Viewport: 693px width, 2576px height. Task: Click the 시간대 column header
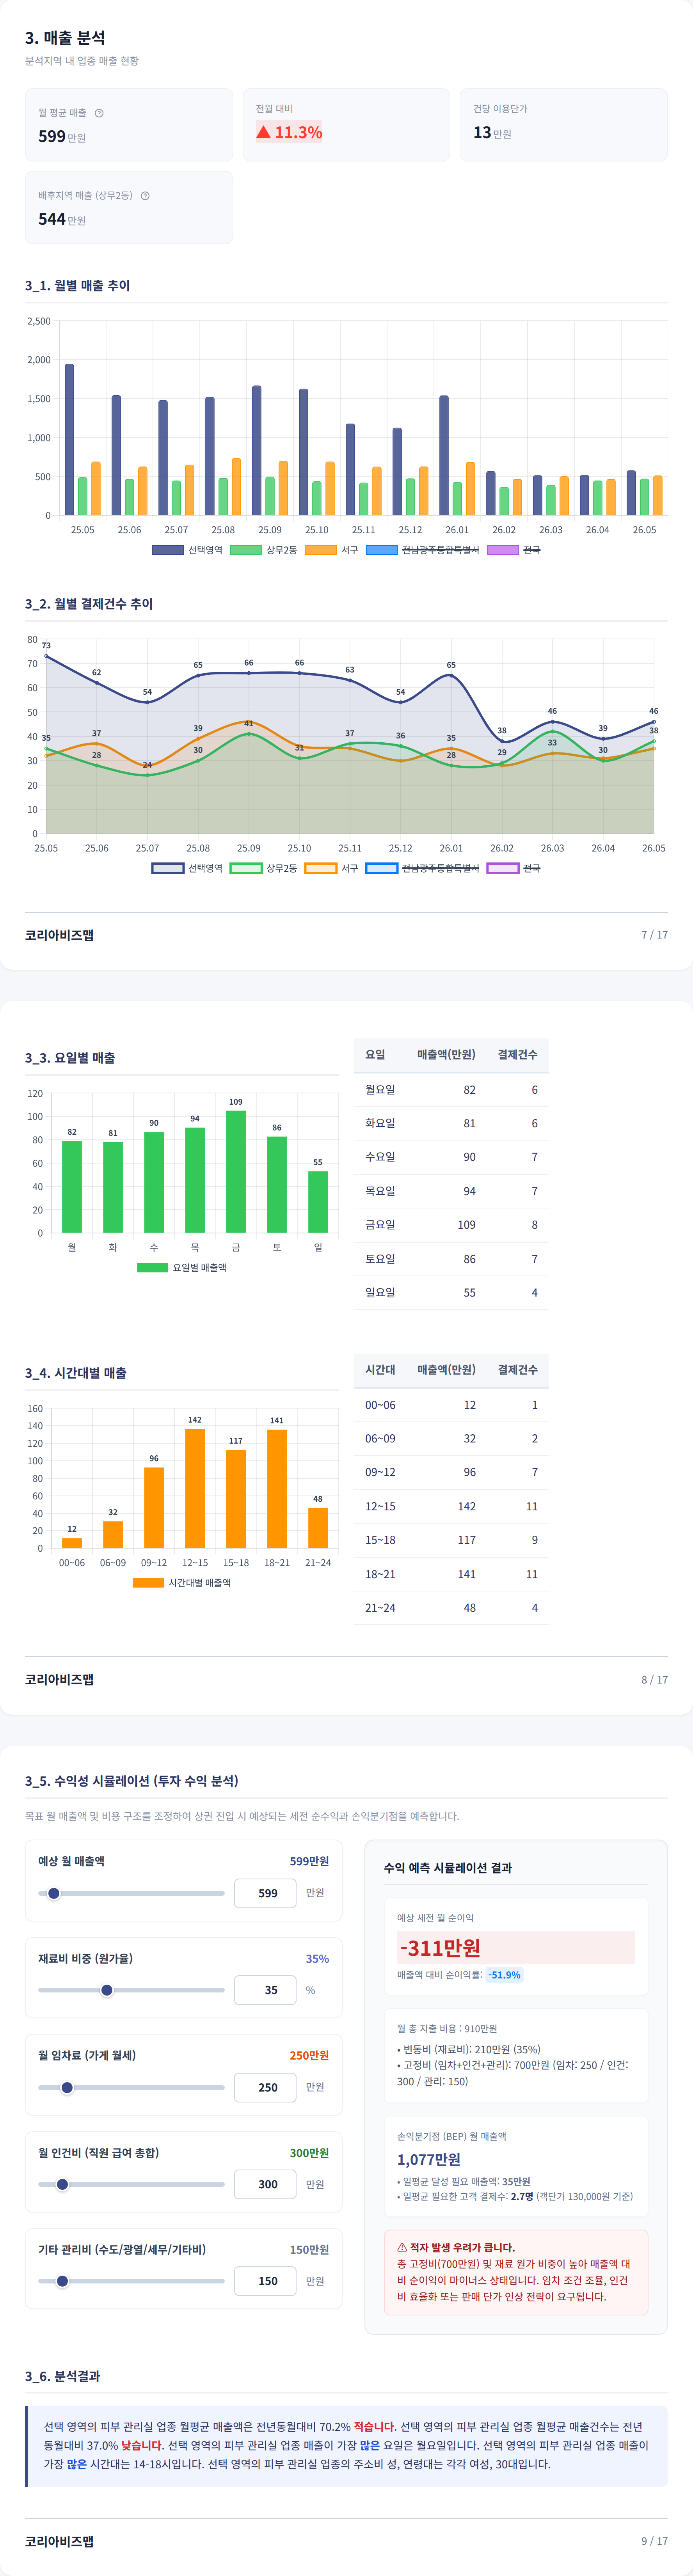point(380,1370)
